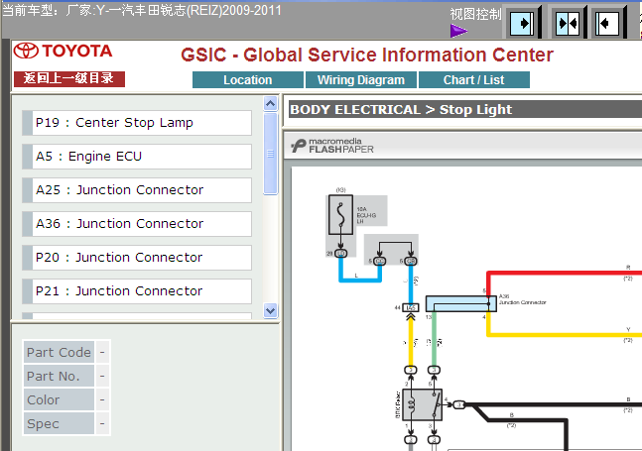Click the 视图控制 label
The height and width of the screenshot is (451, 642).
(x=475, y=14)
